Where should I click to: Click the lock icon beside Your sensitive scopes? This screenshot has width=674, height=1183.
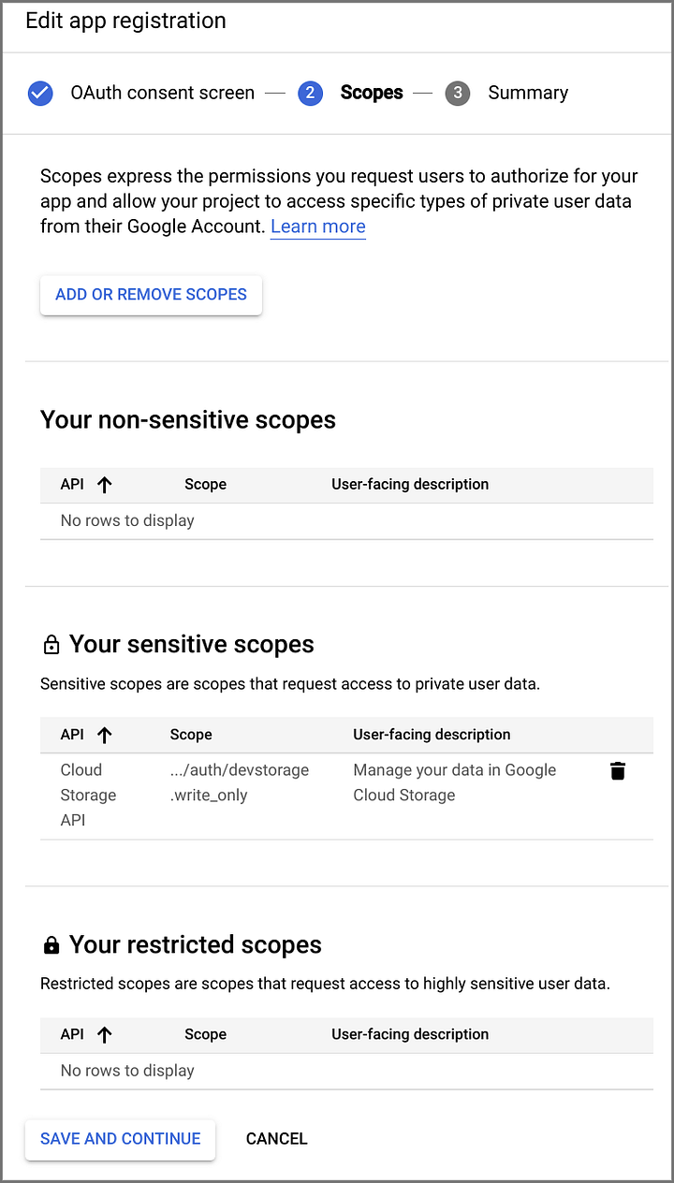pyautogui.click(x=51, y=644)
